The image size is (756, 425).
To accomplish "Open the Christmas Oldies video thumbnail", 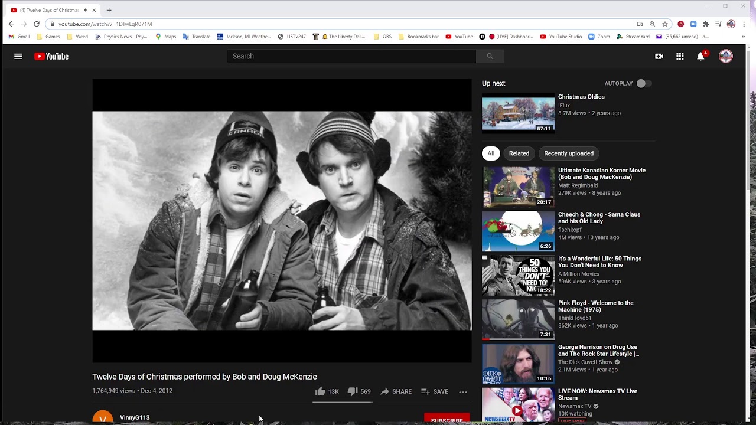I will [x=518, y=113].
